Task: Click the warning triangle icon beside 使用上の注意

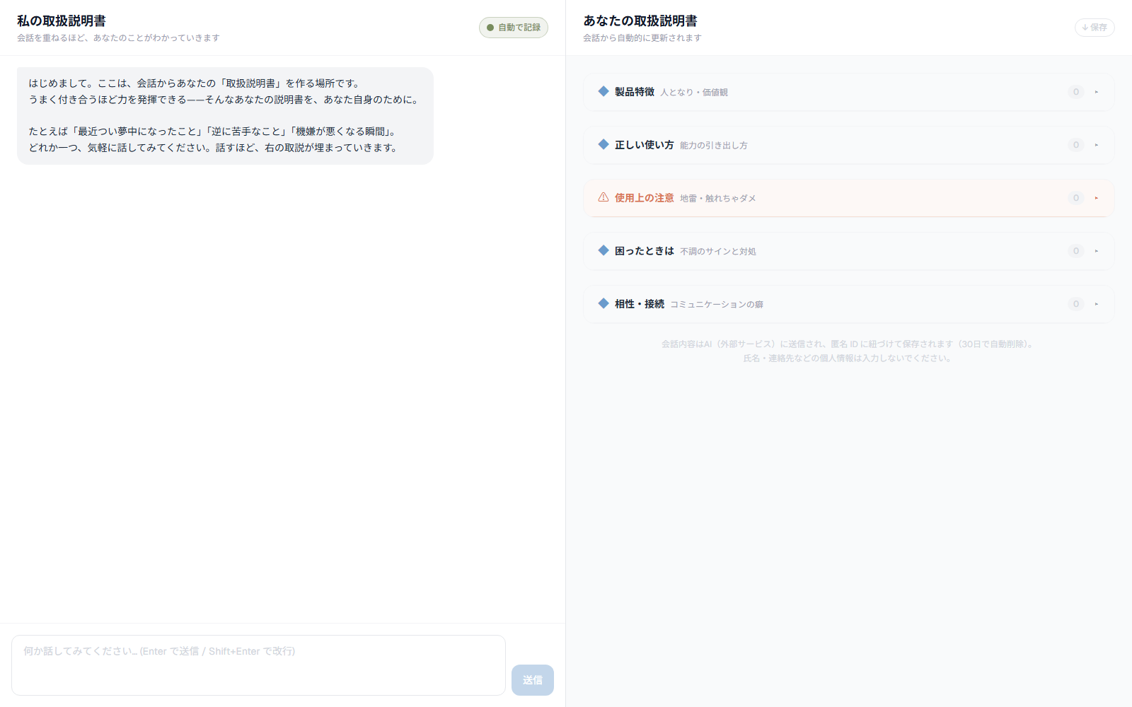Action: point(603,197)
